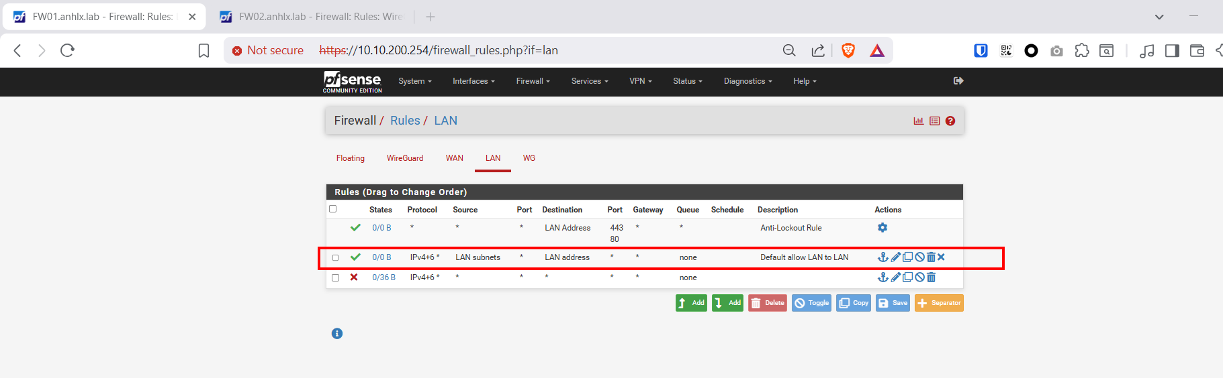This screenshot has width=1223, height=378.
Task: Open the red help question mark icon
Action: pos(950,121)
